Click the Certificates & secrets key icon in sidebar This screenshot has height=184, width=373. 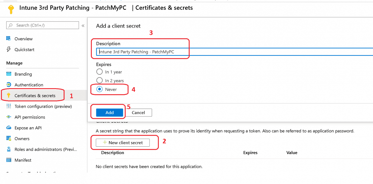9,96
